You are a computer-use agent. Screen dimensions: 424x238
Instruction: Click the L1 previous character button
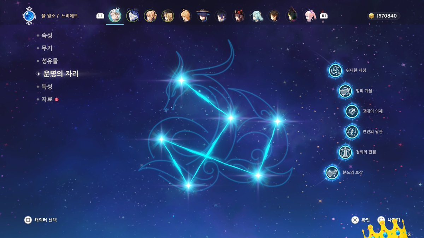click(x=100, y=16)
